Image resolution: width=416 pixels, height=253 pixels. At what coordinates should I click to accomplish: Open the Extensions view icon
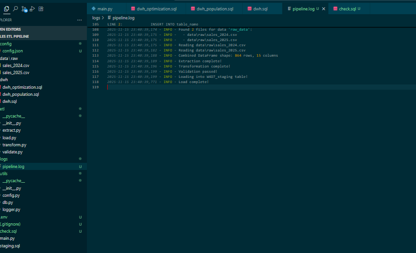41,9
